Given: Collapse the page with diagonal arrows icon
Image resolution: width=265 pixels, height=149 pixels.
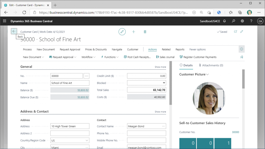Looking at the screenshot, I should [x=242, y=32].
